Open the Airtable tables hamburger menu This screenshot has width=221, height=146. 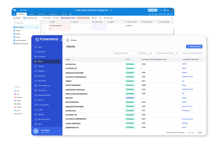14,14
